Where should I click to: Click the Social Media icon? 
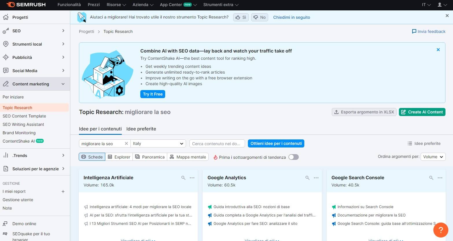pos(6,71)
